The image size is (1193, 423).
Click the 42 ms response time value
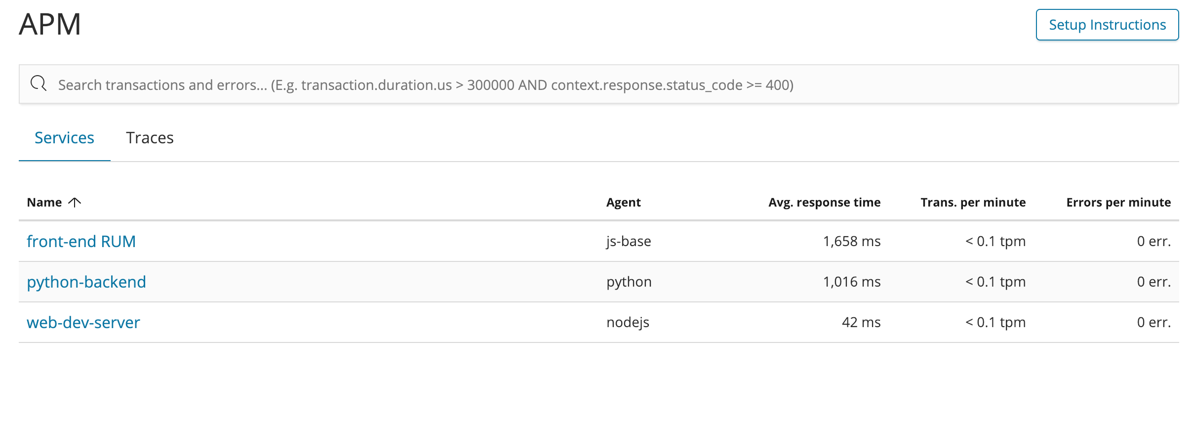coord(861,322)
